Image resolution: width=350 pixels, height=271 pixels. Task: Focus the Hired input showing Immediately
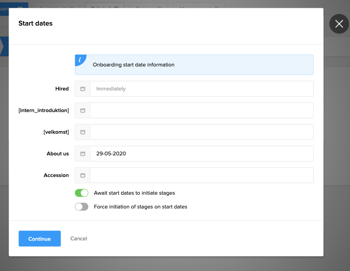[201, 89]
